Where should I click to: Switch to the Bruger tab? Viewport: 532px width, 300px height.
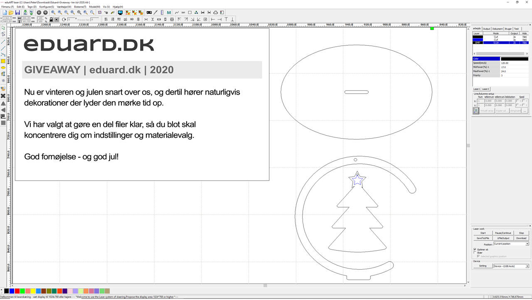[x=508, y=29]
